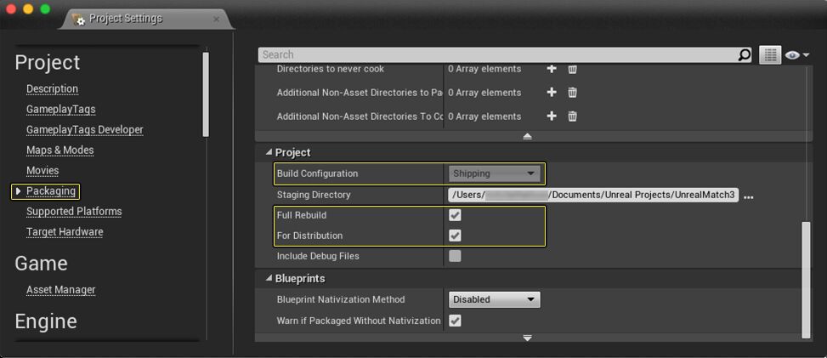Enable Include Debug Files
827x358 pixels.
[x=455, y=256]
